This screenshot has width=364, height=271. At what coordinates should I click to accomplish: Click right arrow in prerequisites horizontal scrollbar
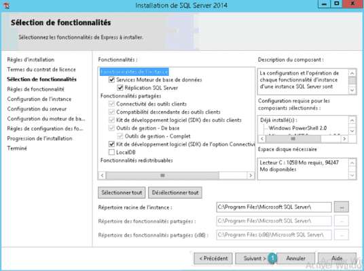[344, 138]
